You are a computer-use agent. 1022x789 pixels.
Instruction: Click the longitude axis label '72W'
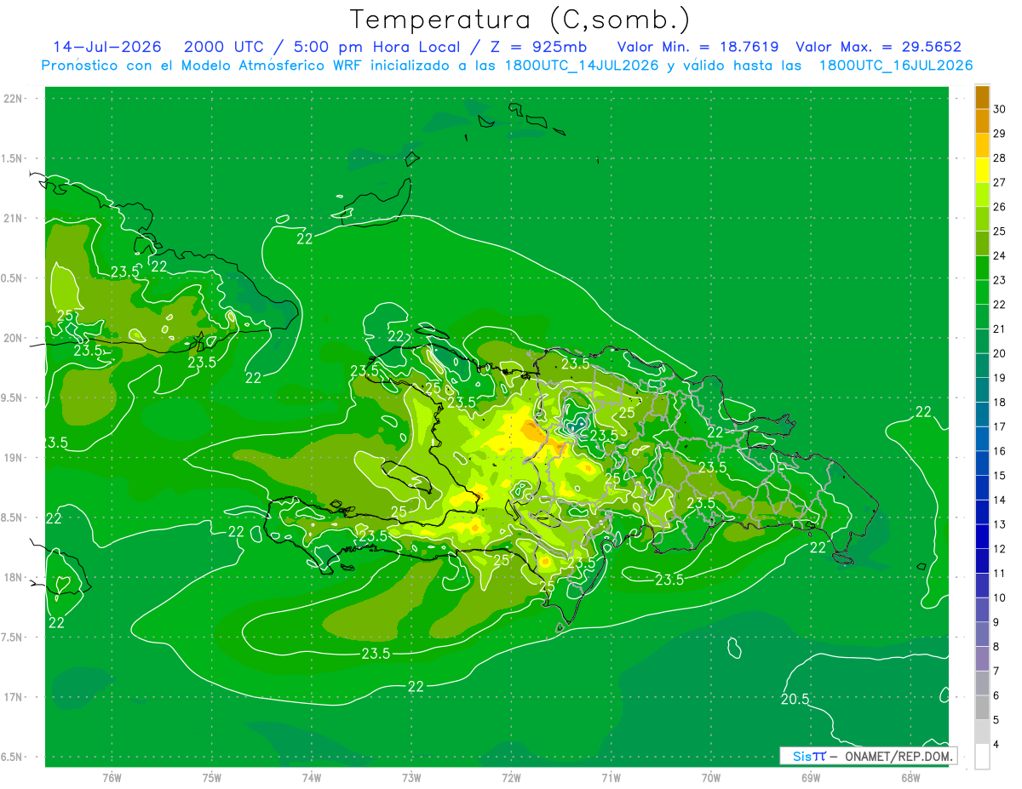(511, 777)
